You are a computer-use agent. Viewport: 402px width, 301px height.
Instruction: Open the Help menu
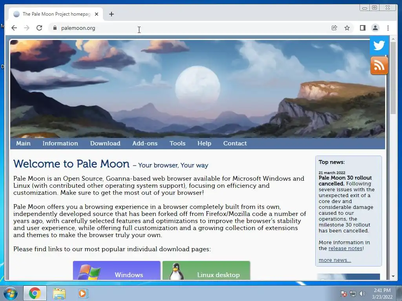point(204,143)
